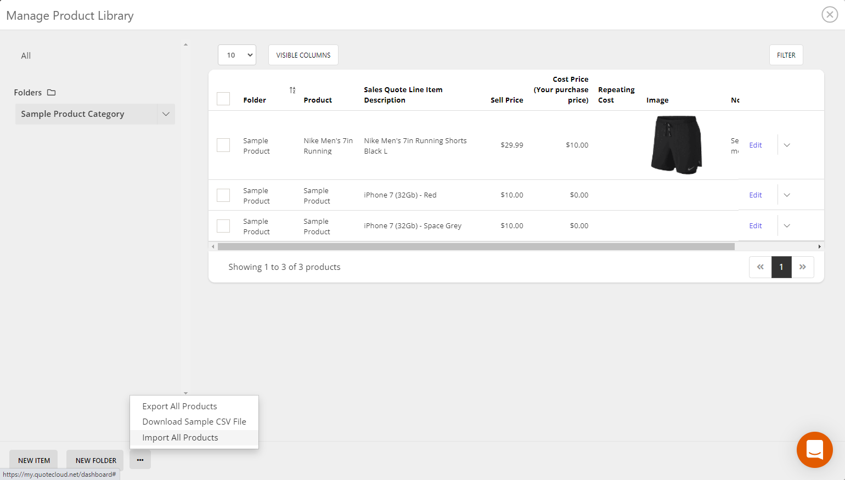This screenshot has height=480, width=845.
Task: Toggle the select-all checkbox in table header
Action: 223,99
